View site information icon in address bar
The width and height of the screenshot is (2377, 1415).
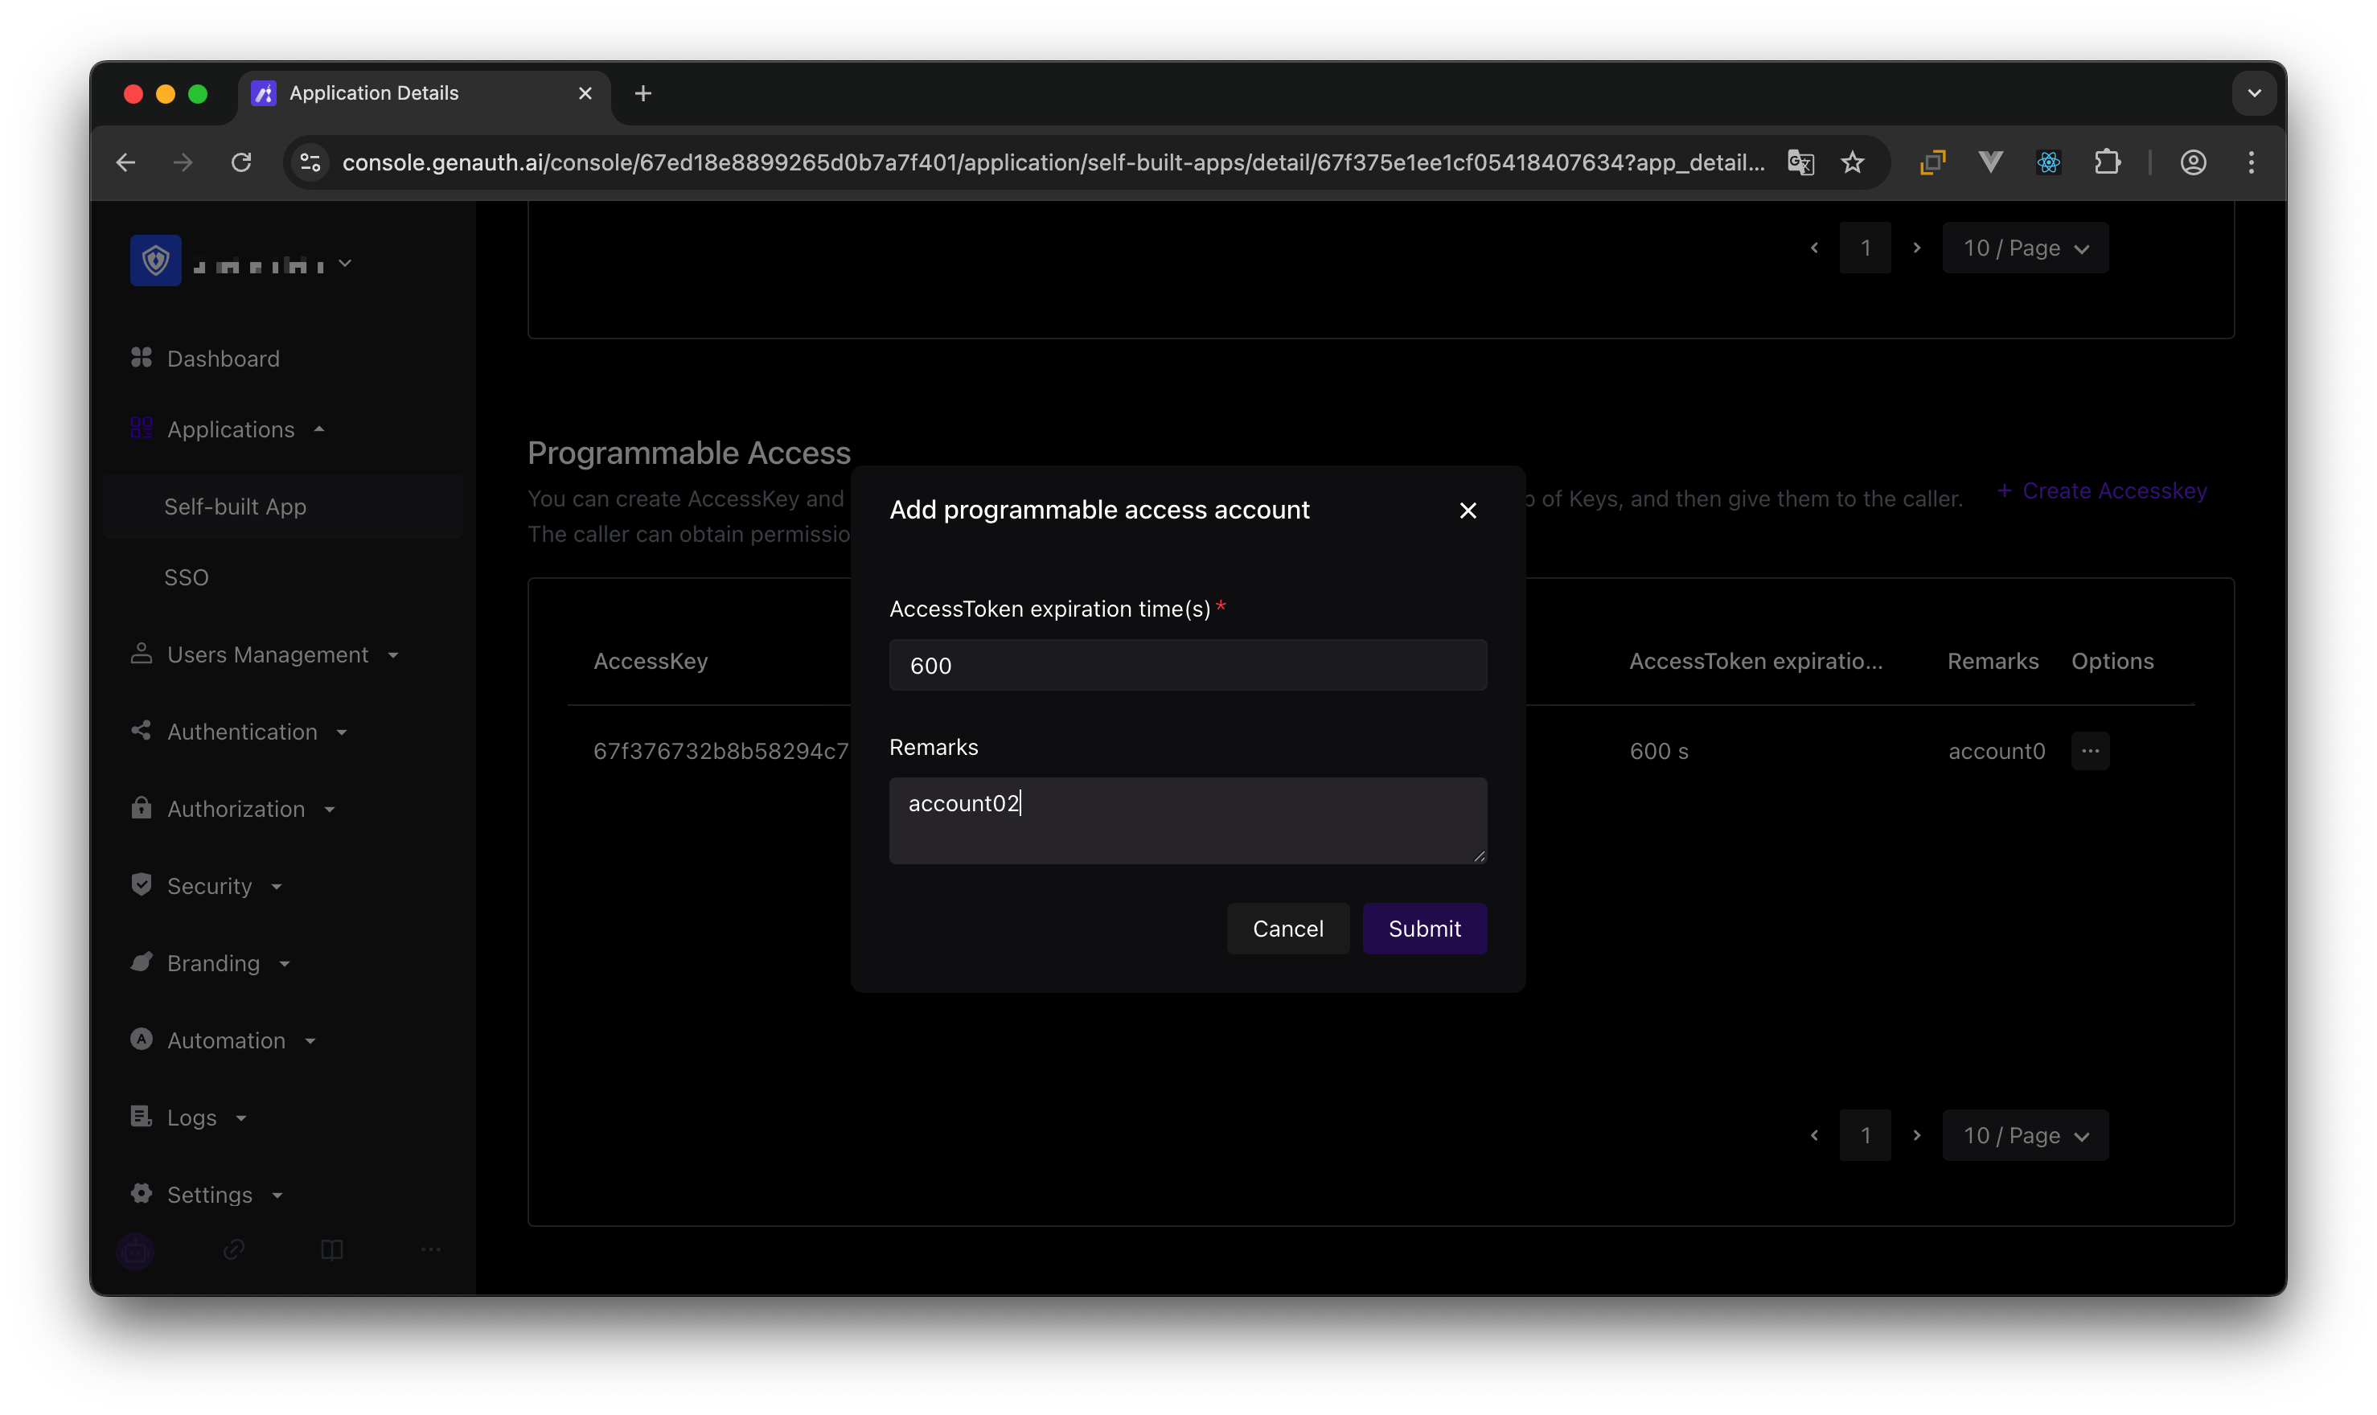310,162
